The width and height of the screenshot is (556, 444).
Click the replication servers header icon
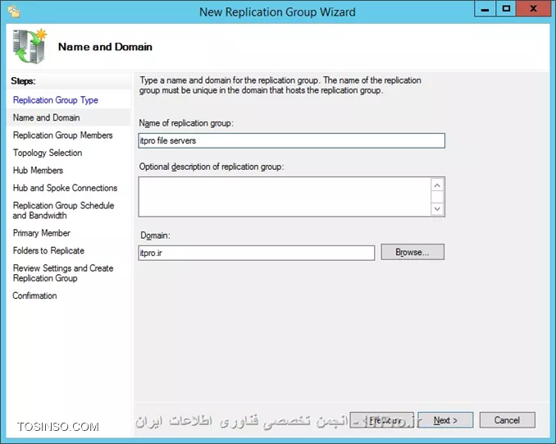(30, 46)
